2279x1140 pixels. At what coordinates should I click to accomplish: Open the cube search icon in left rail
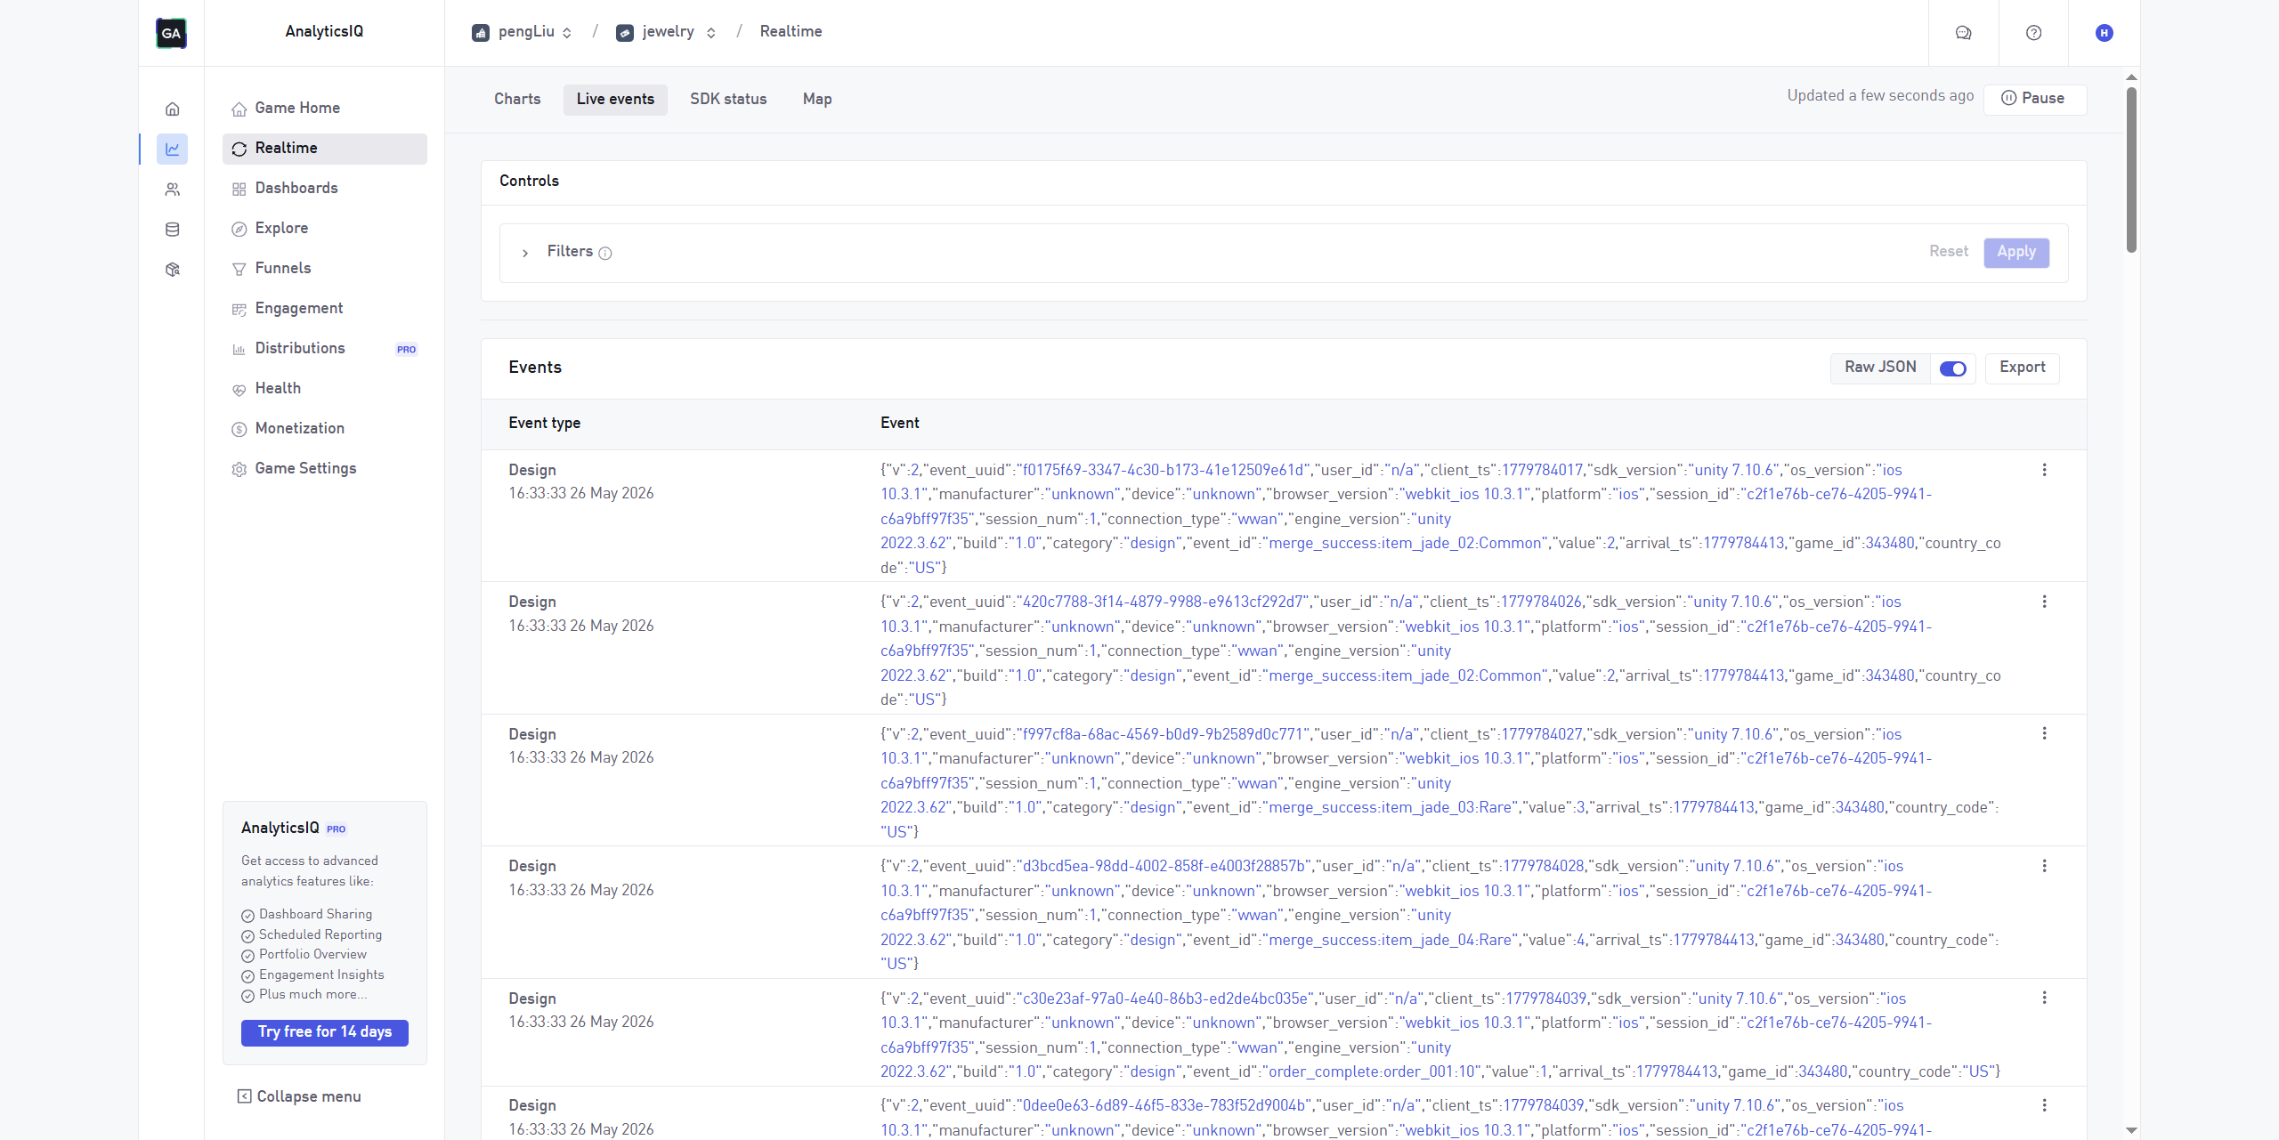click(173, 270)
